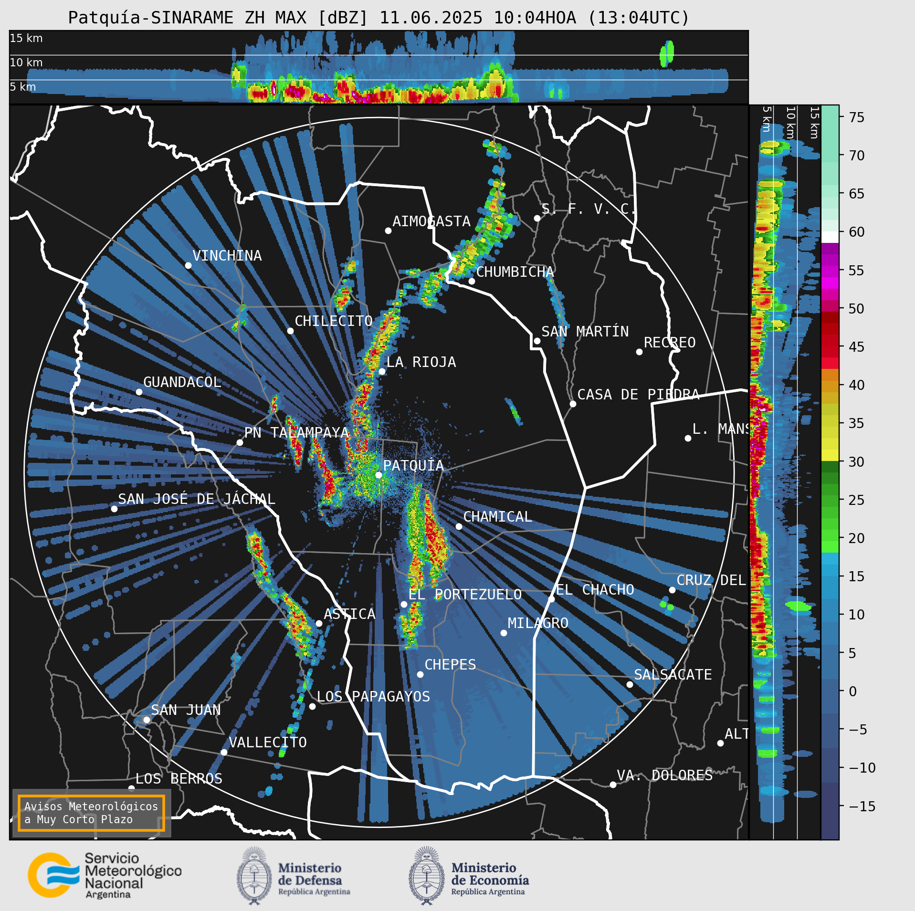Click the EL CHACHO label text

point(595,590)
